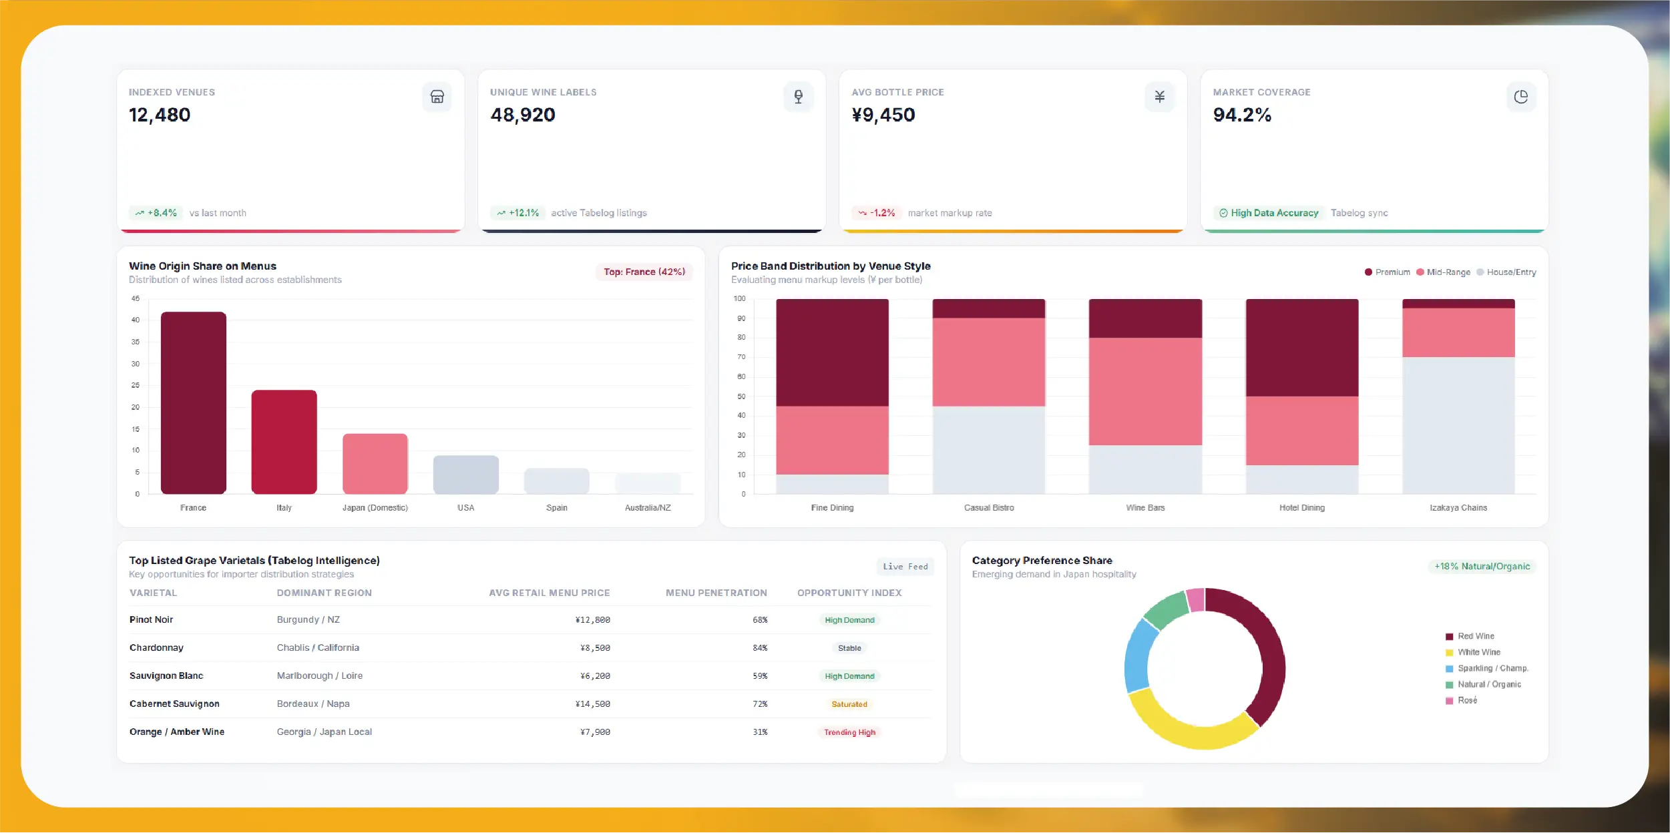Image resolution: width=1670 pixels, height=833 pixels.
Task: Click the Stable tag for Chardonnay
Action: pyautogui.click(x=849, y=648)
